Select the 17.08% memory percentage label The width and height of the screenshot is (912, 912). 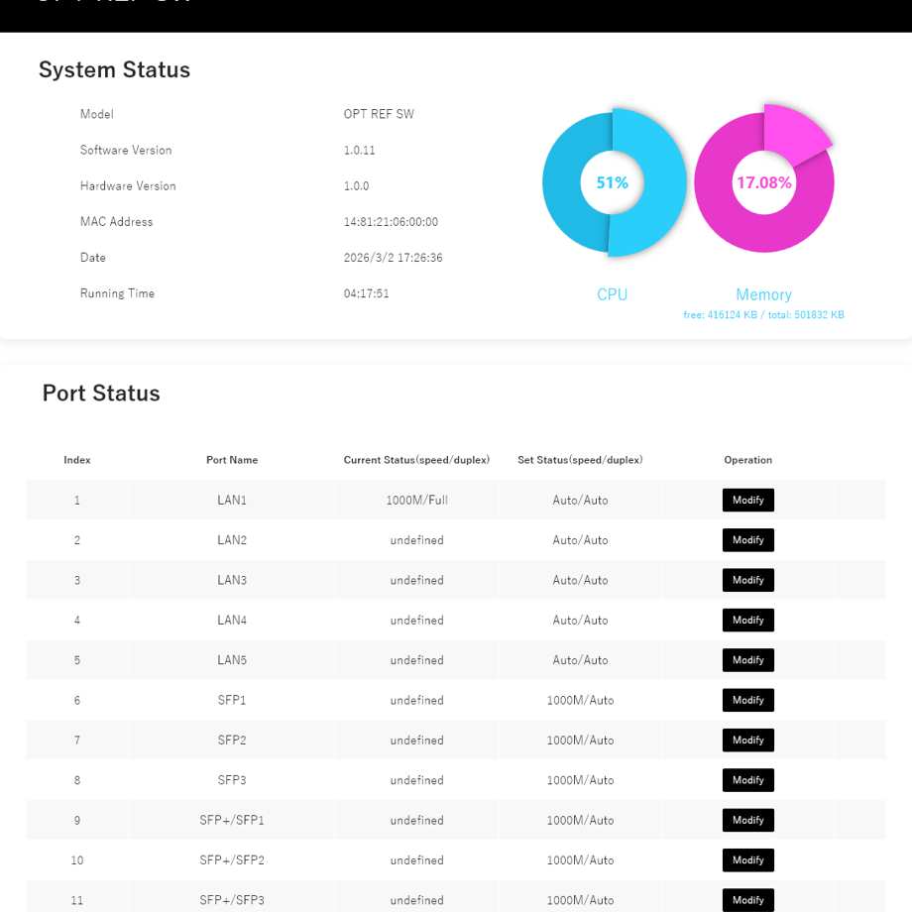click(763, 182)
